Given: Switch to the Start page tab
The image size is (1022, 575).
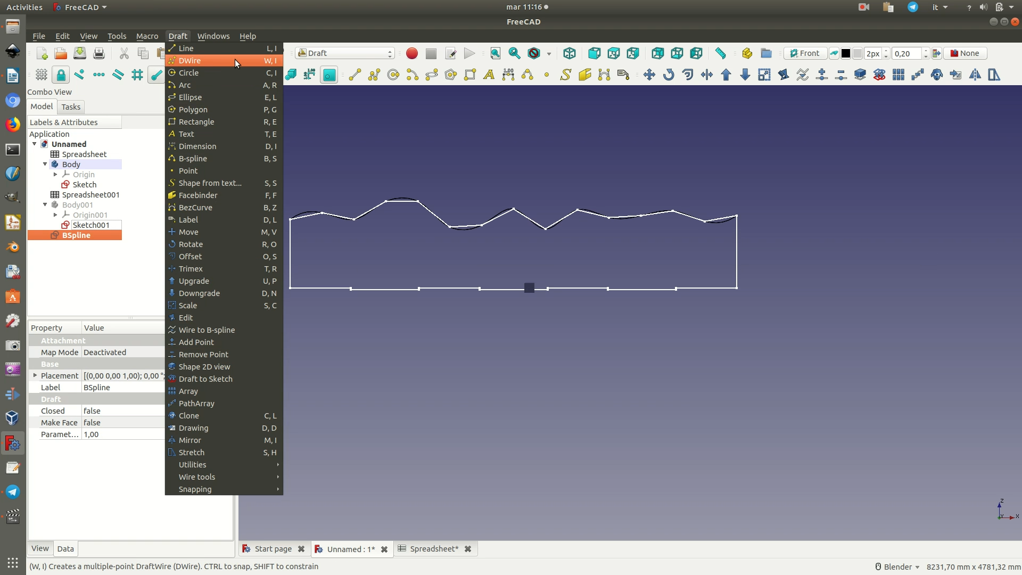Looking at the screenshot, I should point(273,549).
